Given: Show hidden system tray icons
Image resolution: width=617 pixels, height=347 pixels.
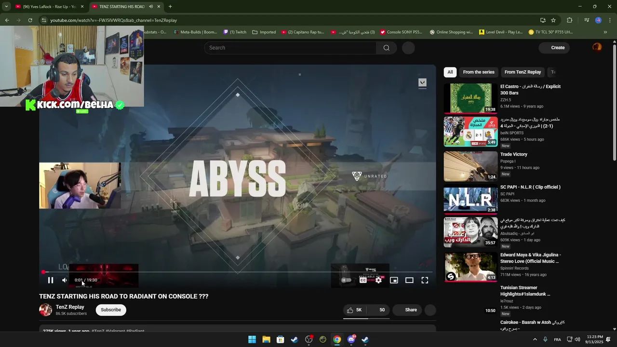Looking at the screenshot, I should [535, 339].
